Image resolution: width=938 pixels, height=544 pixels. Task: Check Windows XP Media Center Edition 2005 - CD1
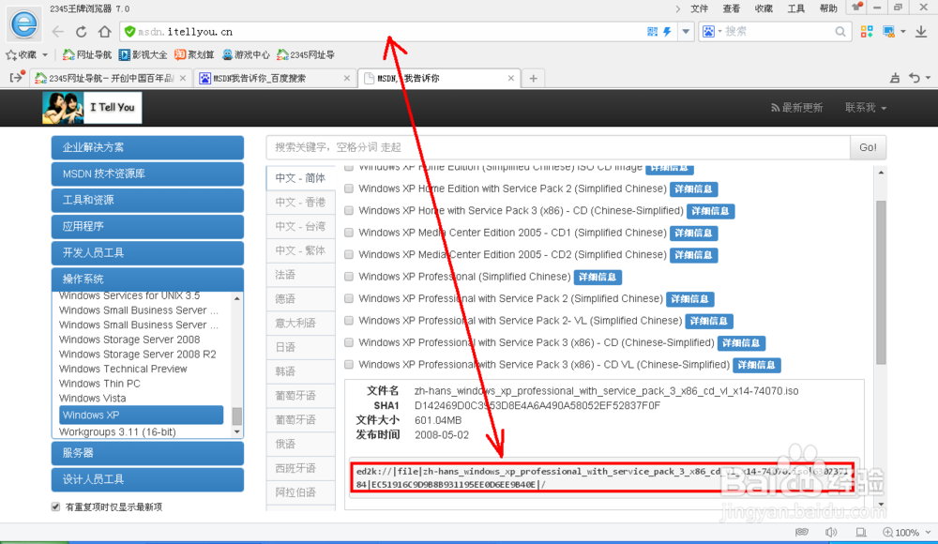pyautogui.click(x=348, y=233)
